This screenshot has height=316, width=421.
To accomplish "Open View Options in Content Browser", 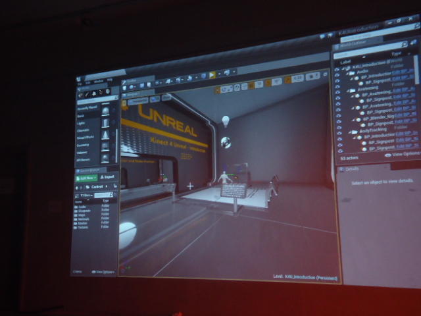I will tap(103, 272).
